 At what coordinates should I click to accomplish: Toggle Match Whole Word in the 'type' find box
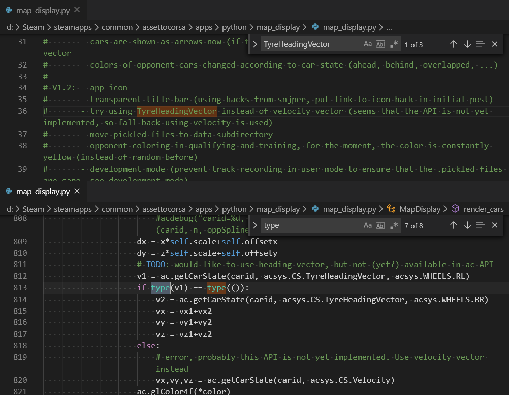(x=380, y=225)
